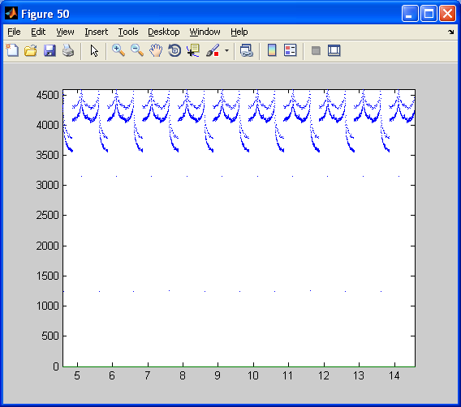Image resolution: width=461 pixels, height=407 pixels.
Task: Print the figure using the printer icon
Action: (68, 50)
